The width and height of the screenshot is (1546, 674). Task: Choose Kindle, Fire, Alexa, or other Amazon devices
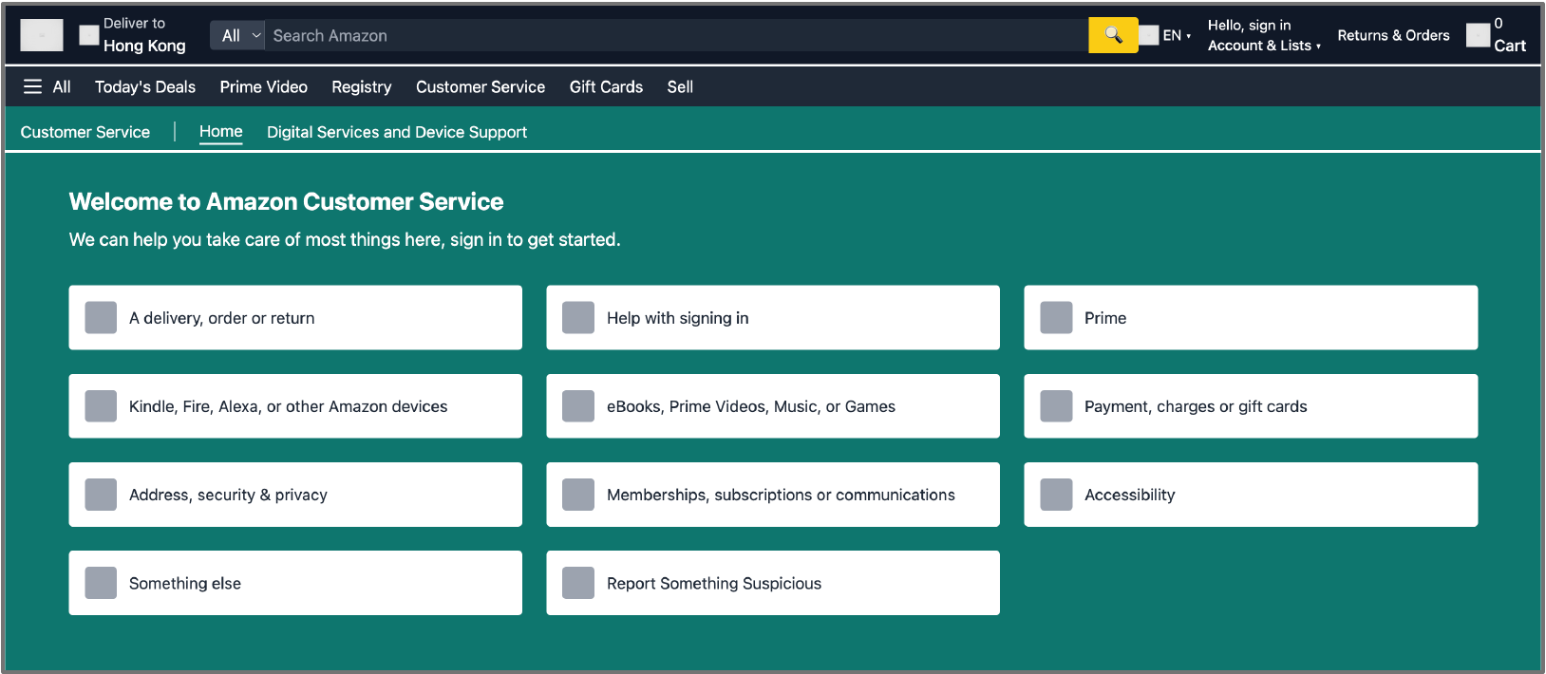pos(295,406)
